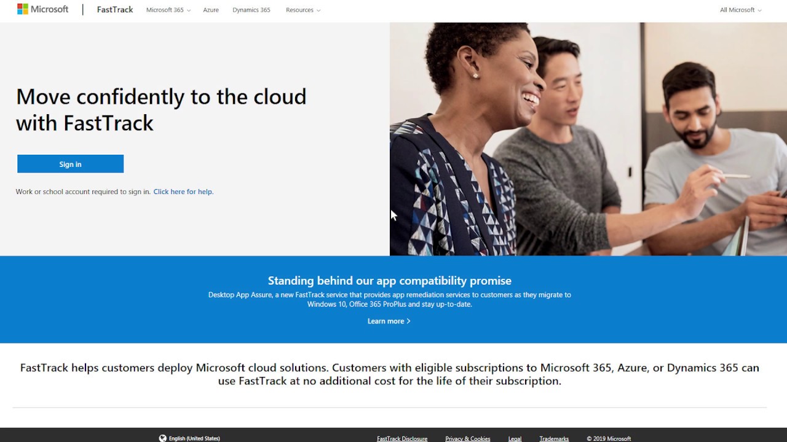Screen dimensions: 787x442
Task: Click the Microsoft logo
Action: [x=42, y=9]
